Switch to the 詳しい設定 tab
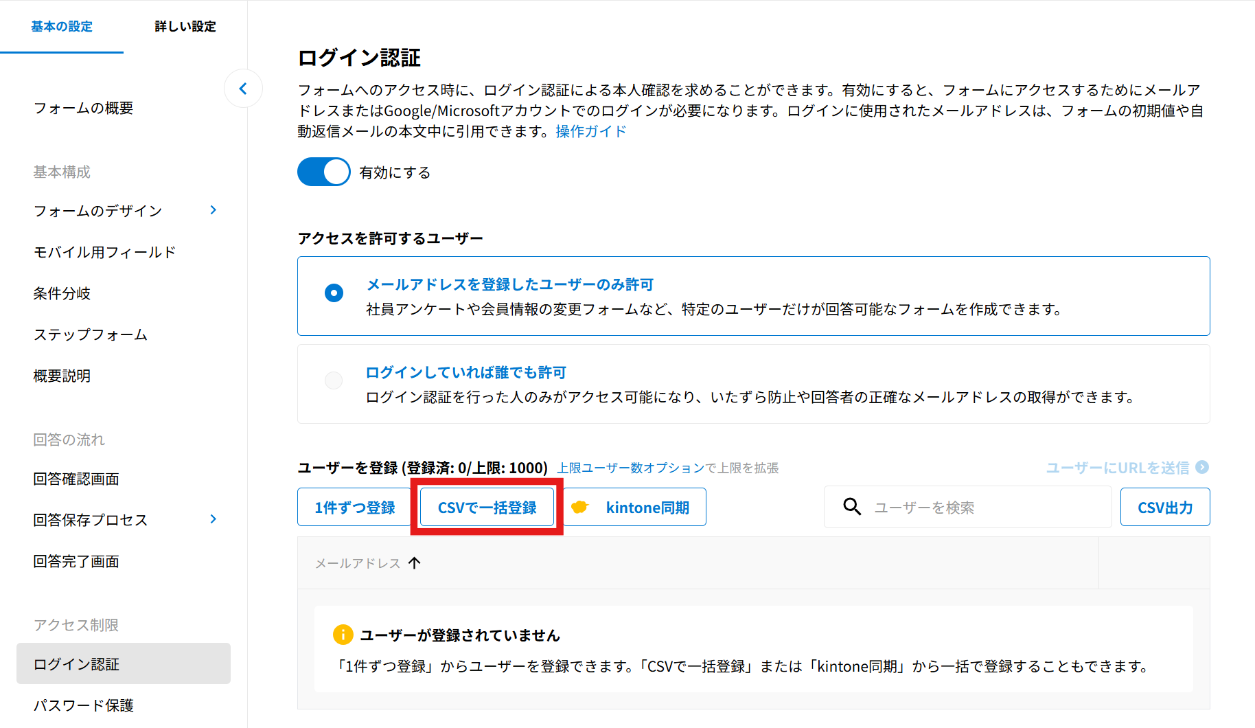This screenshot has width=1255, height=728. (185, 27)
